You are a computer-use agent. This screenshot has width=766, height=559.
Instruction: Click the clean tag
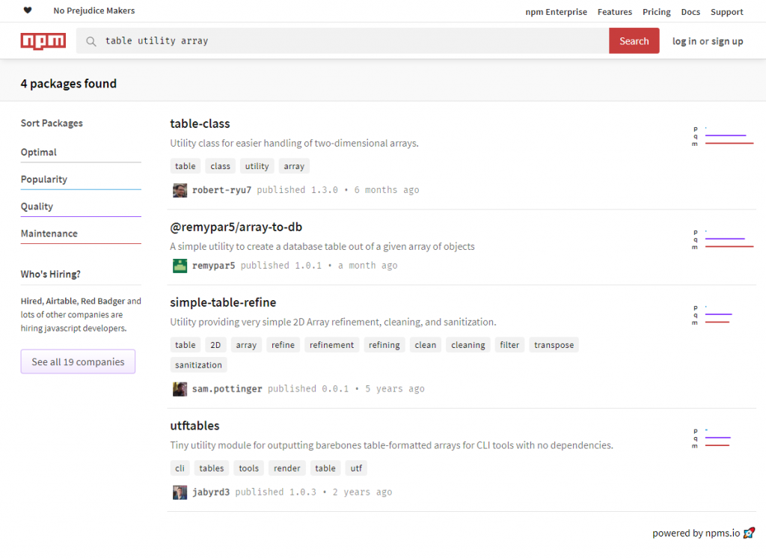(426, 345)
